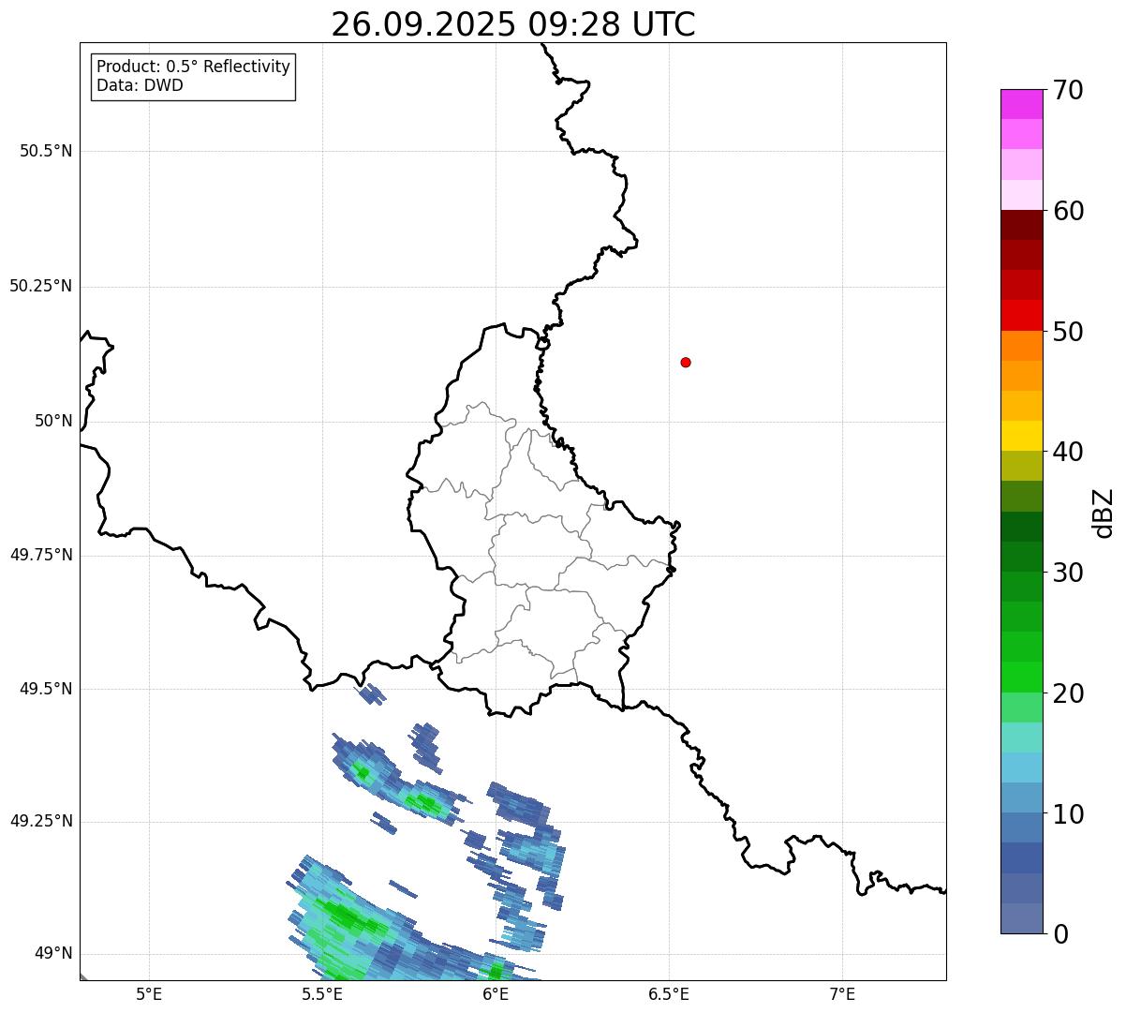Image resolution: width=1126 pixels, height=1013 pixels.
Task: Pick the sky-blue segment just above 10 dBZ
Action: tap(1022, 797)
